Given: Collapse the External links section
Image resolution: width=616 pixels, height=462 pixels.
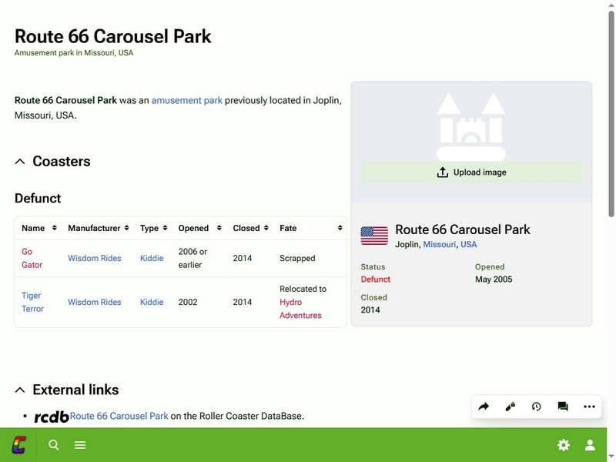Looking at the screenshot, I should (20, 390).
